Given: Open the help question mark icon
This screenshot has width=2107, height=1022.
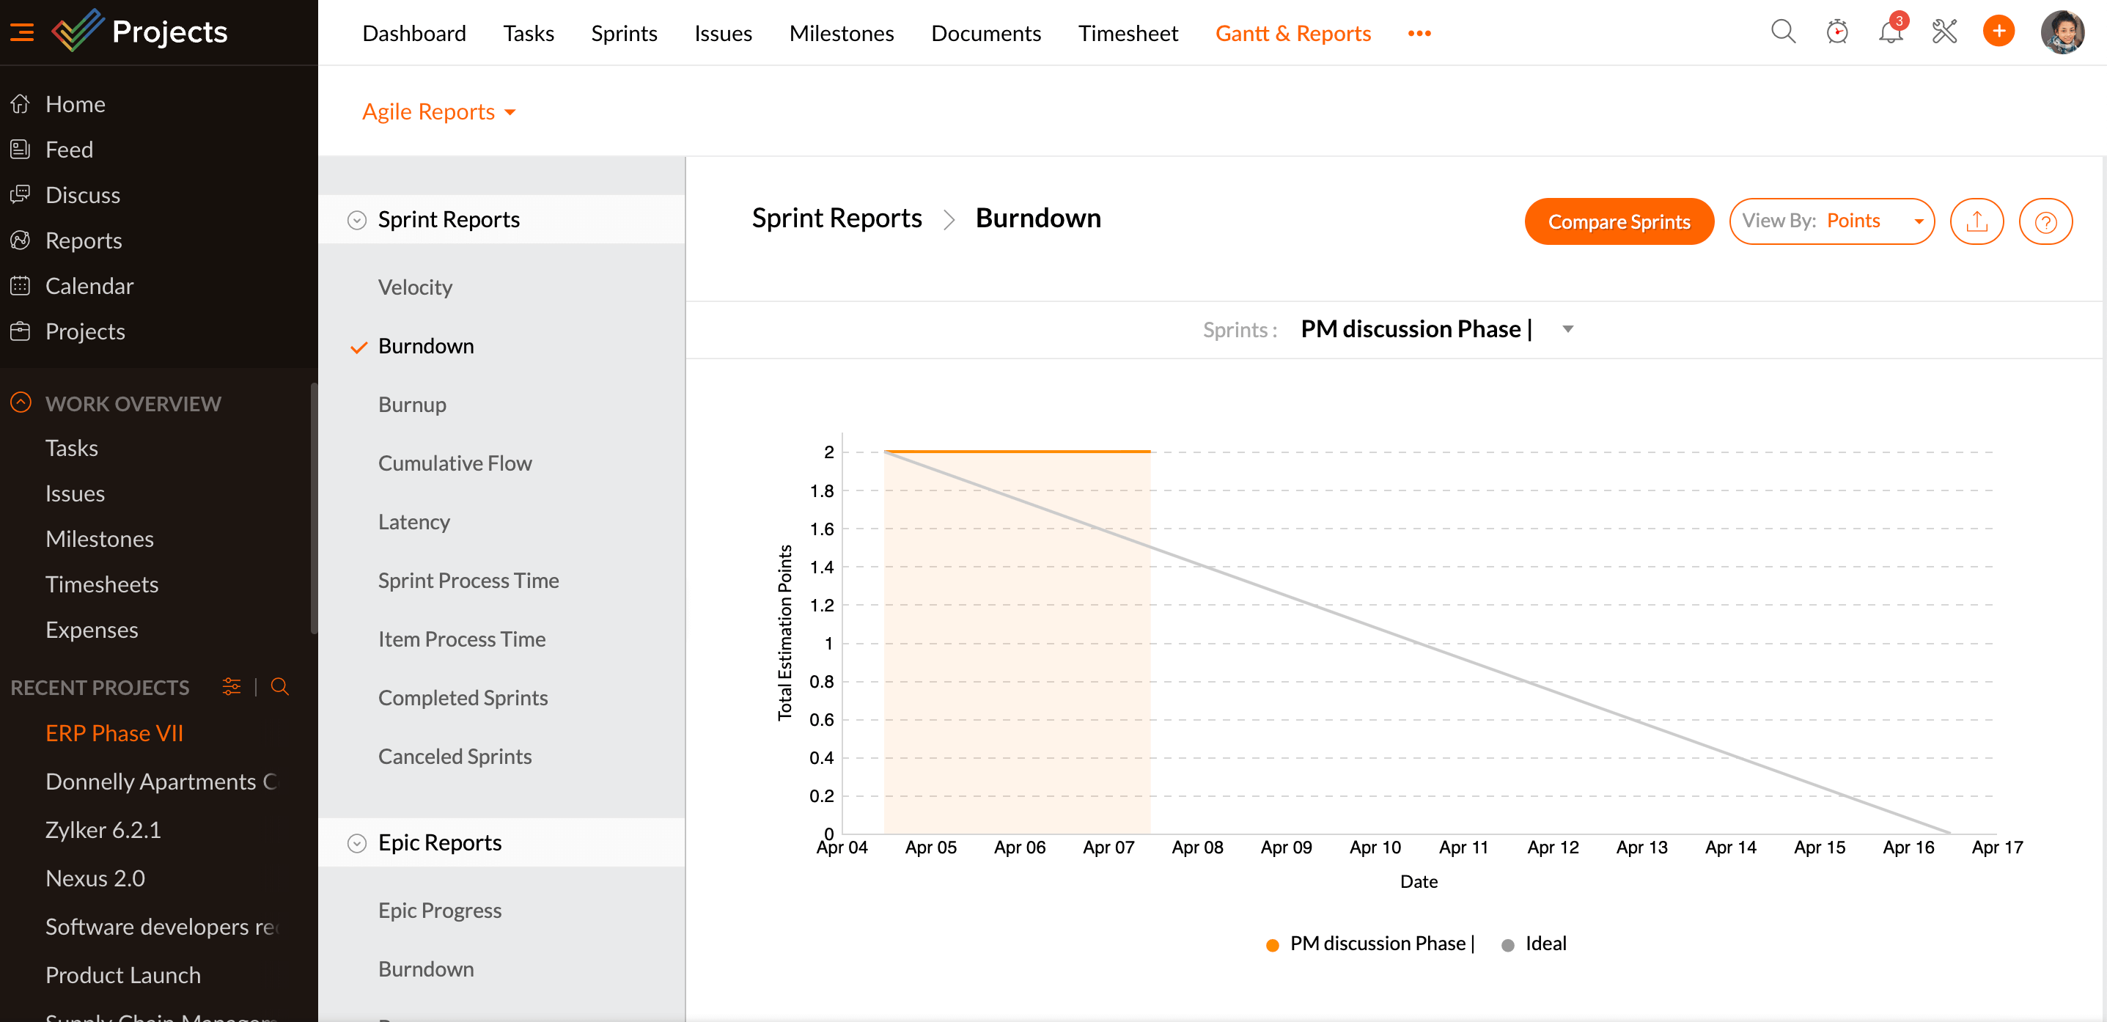Looking at the screenshot, I should [x=2045, y=221].
